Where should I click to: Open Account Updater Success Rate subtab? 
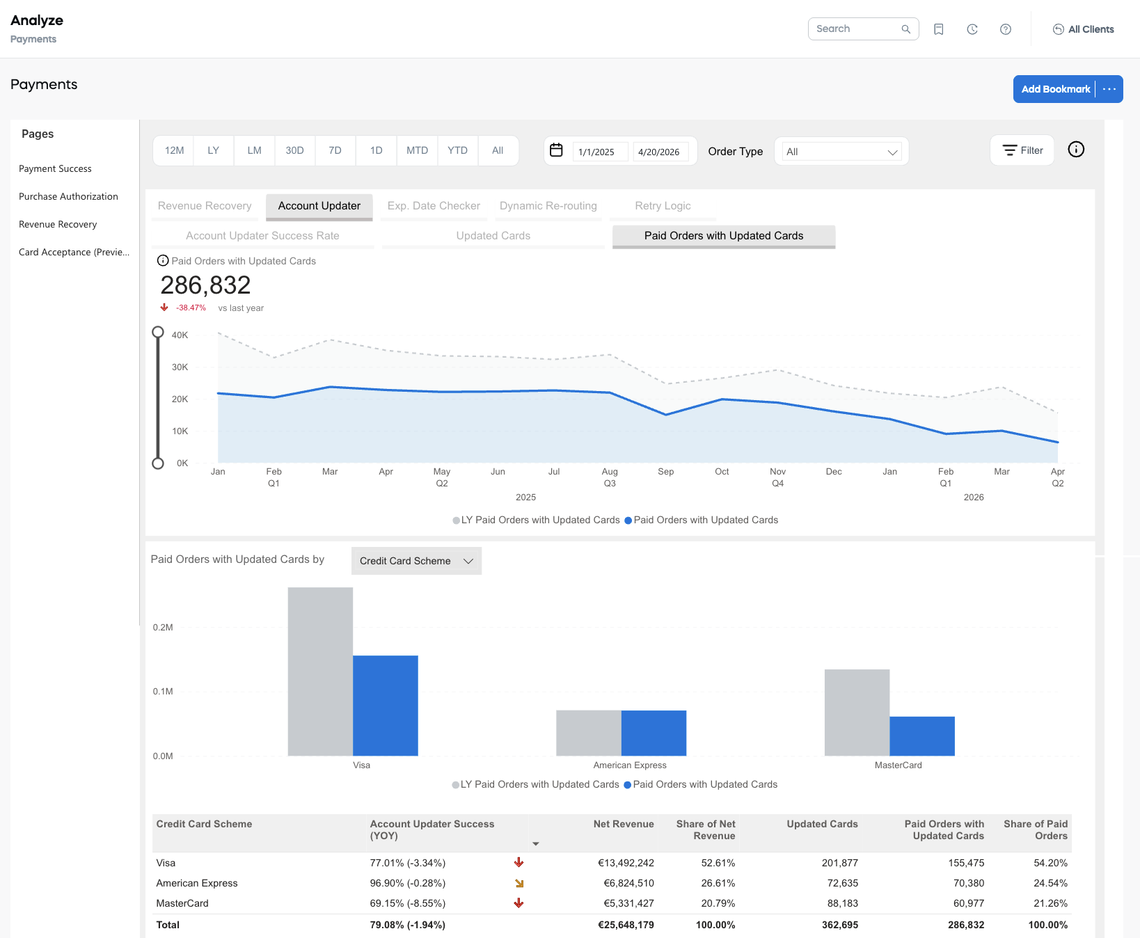262,236
